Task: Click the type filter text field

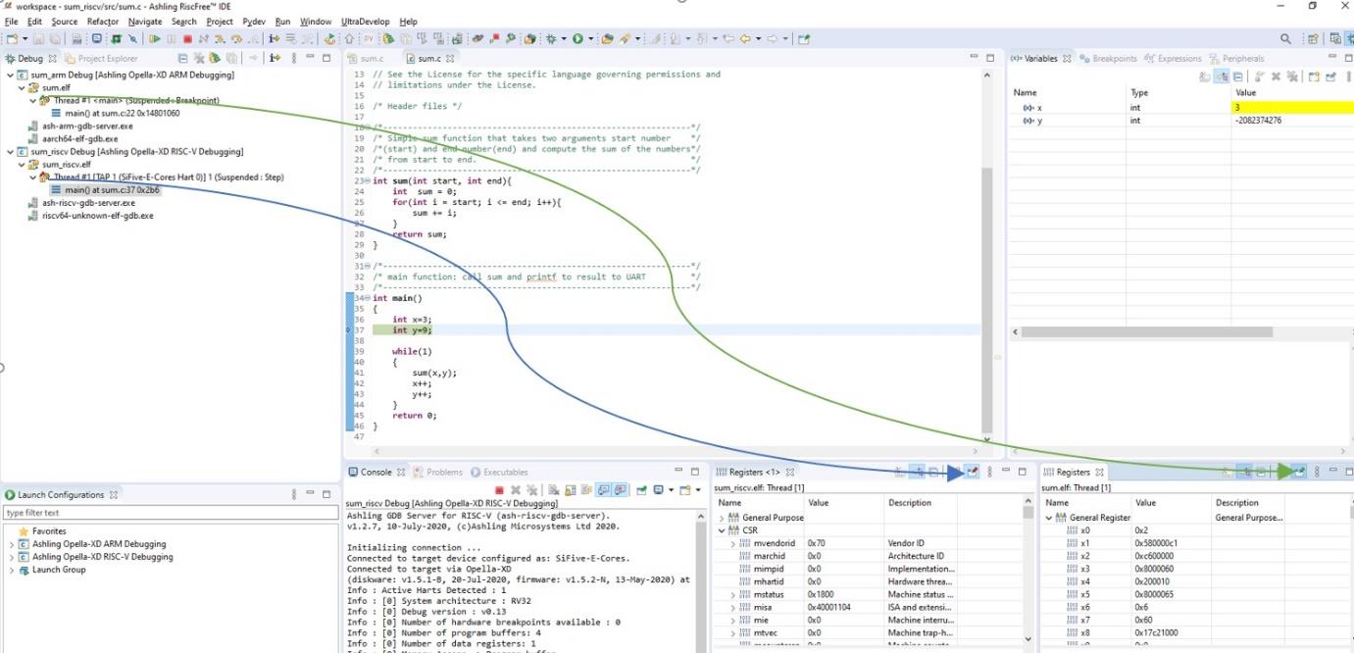Action: point(169,512)
